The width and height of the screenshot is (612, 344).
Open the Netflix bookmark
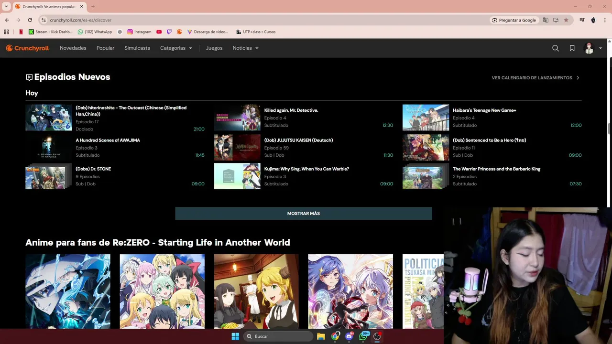coord(21,32)
